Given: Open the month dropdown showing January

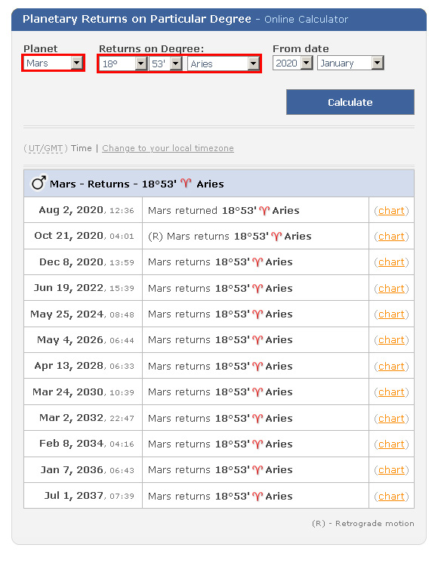Looking at the screenshot, I should (350, 63).
